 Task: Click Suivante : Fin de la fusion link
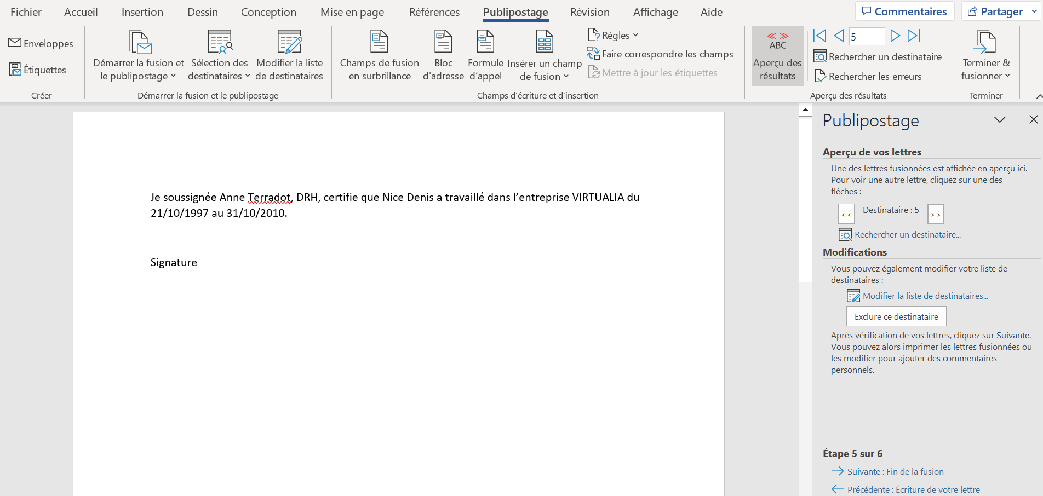coord(895,471)
